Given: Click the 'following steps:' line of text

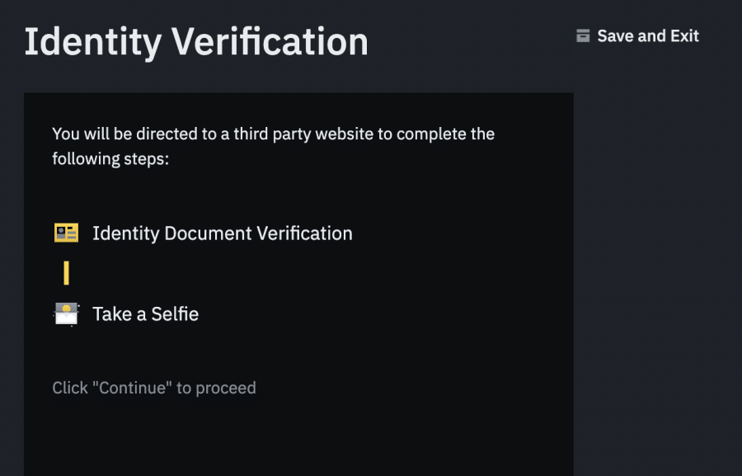Looking at the screenshot, I should pos(110,158).
